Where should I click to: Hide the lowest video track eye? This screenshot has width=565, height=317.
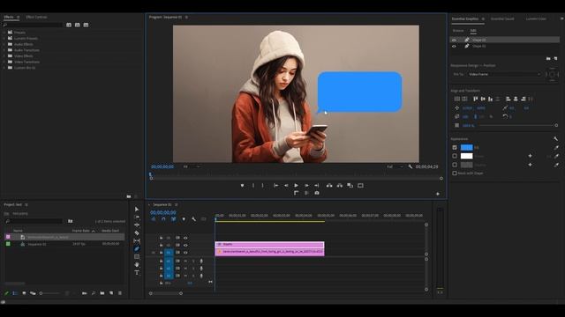pos(185,253)
